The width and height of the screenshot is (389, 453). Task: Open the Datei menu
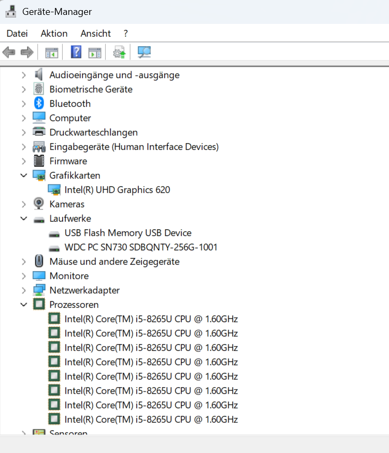(x=17, y=33)
